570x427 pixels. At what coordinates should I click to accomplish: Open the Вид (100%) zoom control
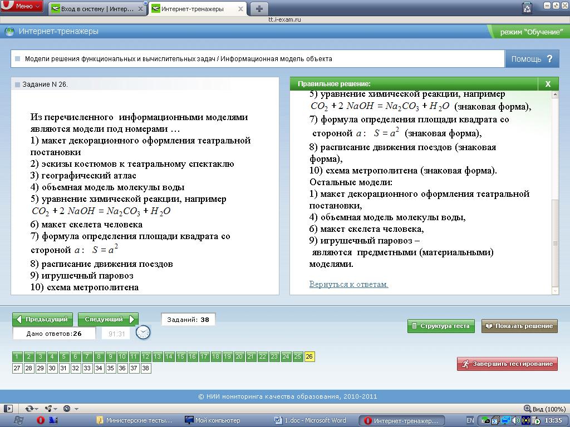(x=544, y=409)
